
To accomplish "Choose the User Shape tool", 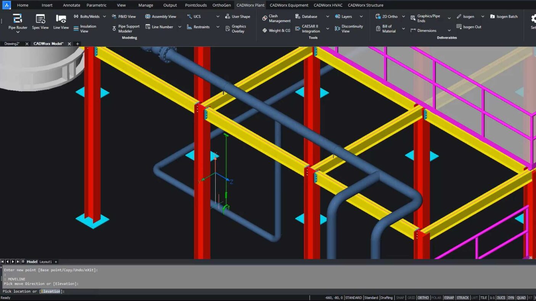I will coord(238,16).
